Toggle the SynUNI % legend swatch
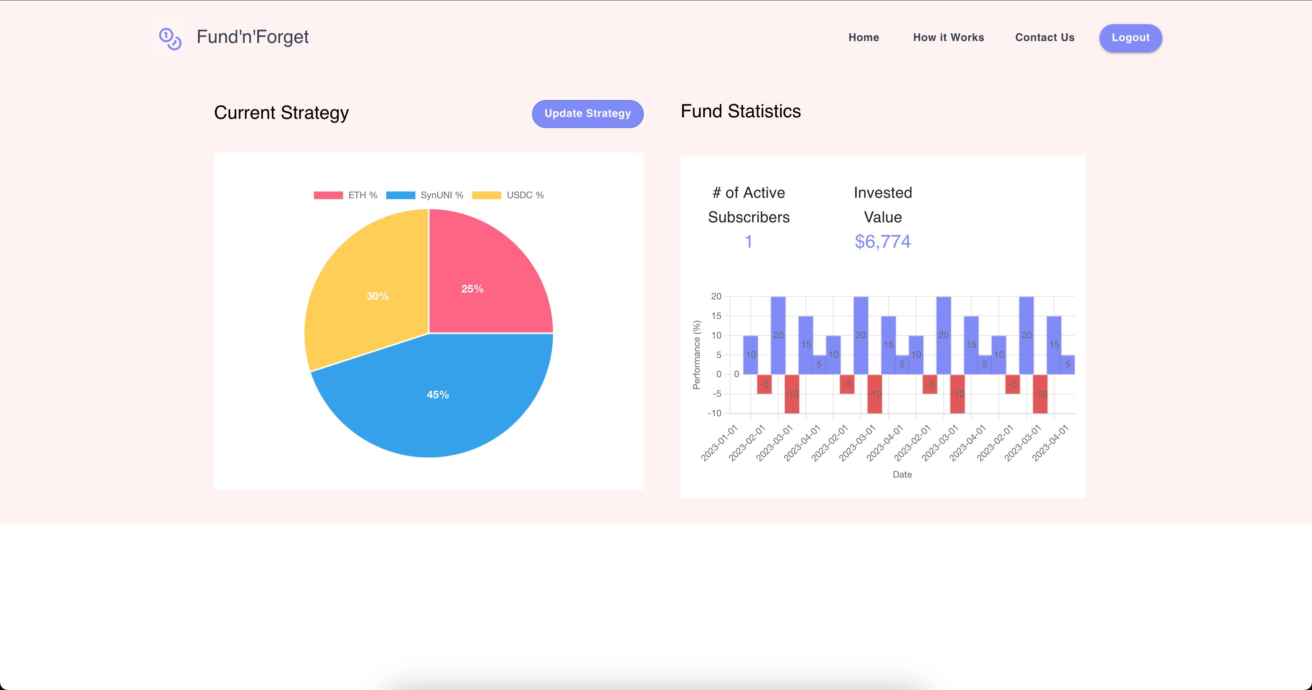1312x690 pixels. click(x=401, y=195)
